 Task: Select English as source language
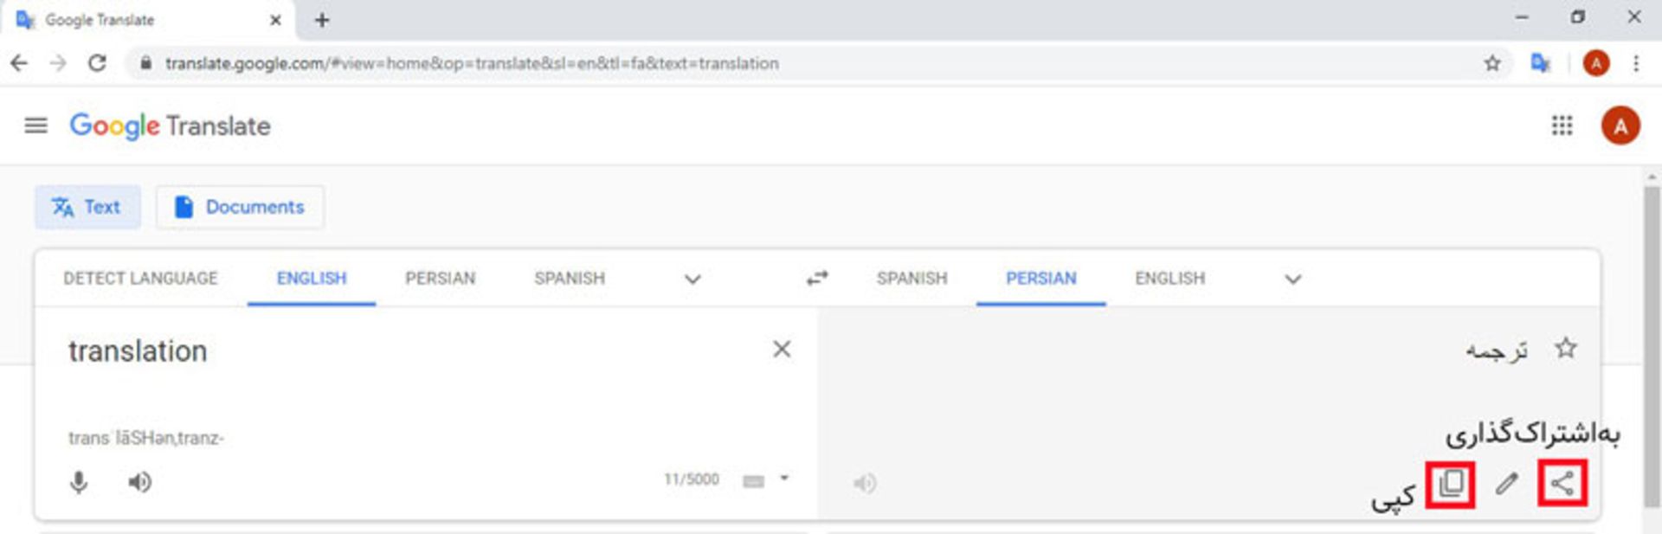[x=312, y=278]
